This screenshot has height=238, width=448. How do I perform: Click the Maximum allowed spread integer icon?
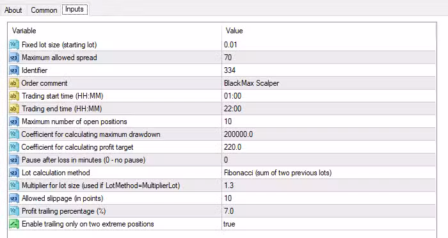click(x=14, y=58)
